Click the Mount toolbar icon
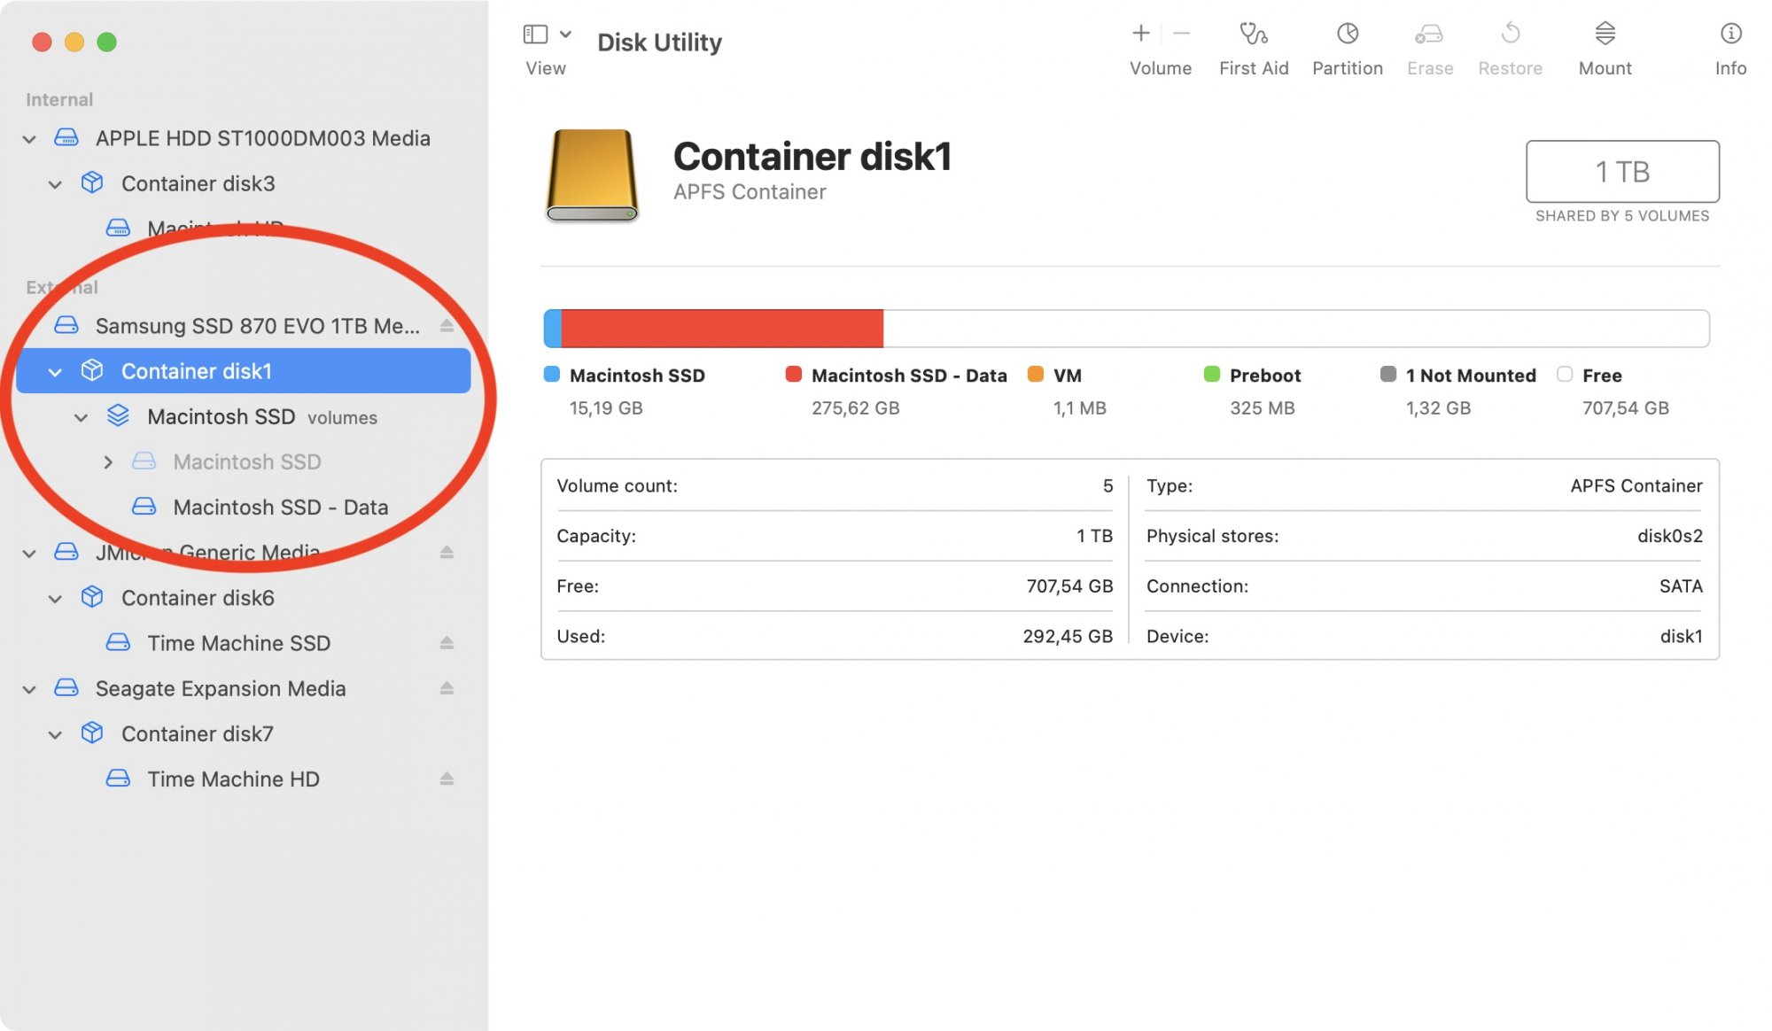 pos(1605,35)
